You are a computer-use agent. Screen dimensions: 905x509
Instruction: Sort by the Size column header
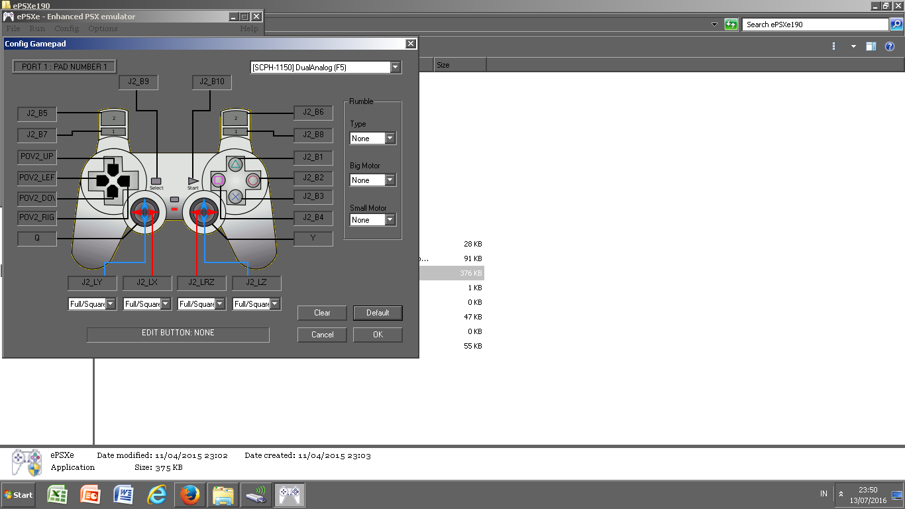point(460,65)
